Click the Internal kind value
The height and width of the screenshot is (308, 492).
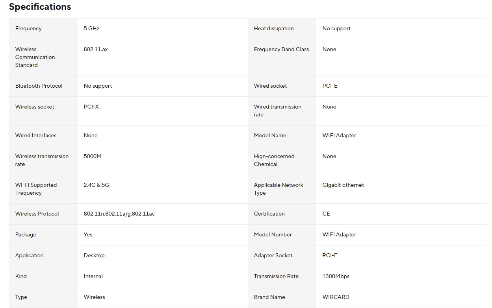pyautogui.click(x=93, y=277)
